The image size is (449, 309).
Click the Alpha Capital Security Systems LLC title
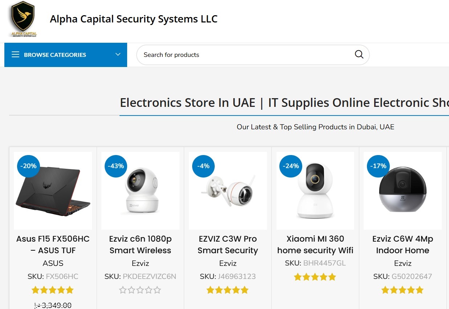pyautogui.click(x=134, y=19)
